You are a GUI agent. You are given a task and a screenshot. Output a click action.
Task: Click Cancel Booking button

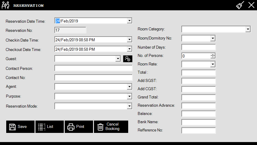[111, 127]
